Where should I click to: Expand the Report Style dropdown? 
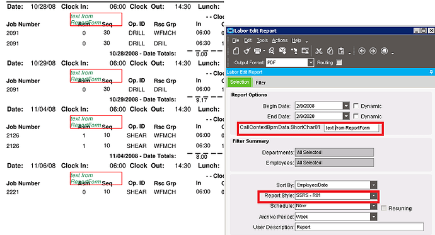374,196
